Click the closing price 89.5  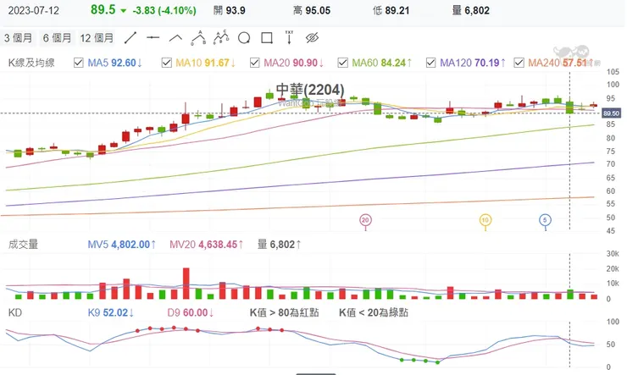103,9
